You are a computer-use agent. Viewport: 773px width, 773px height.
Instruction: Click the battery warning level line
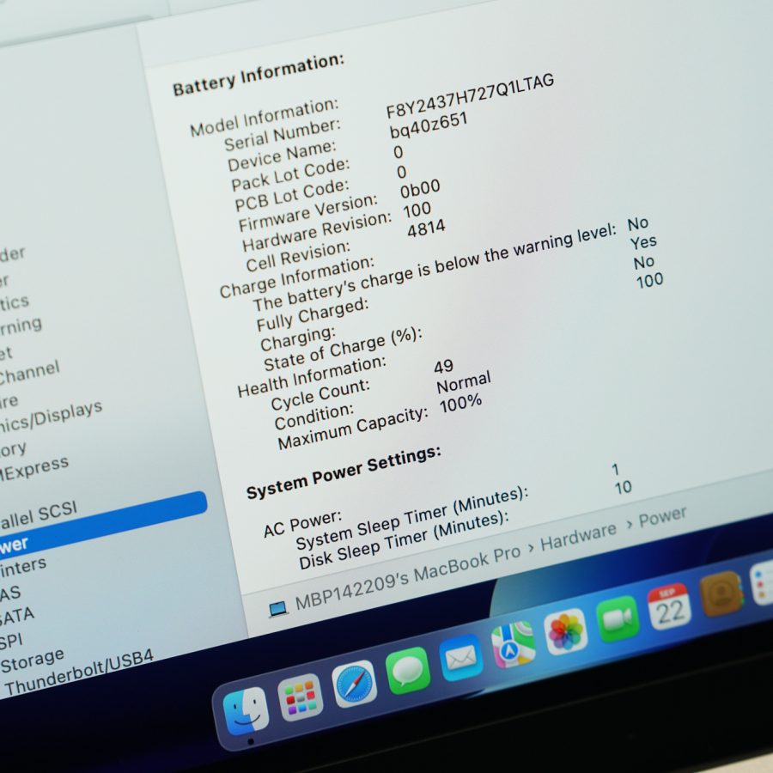click(x=435, y=268)
